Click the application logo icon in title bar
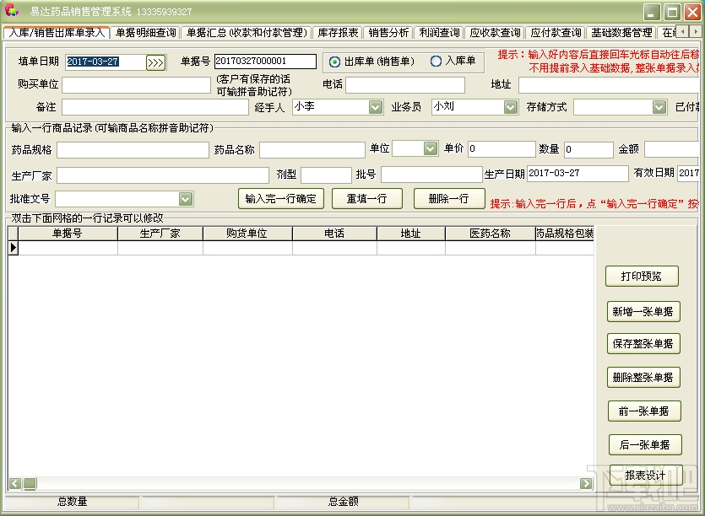This screenshot has height=516, width=705. point(11,10)
